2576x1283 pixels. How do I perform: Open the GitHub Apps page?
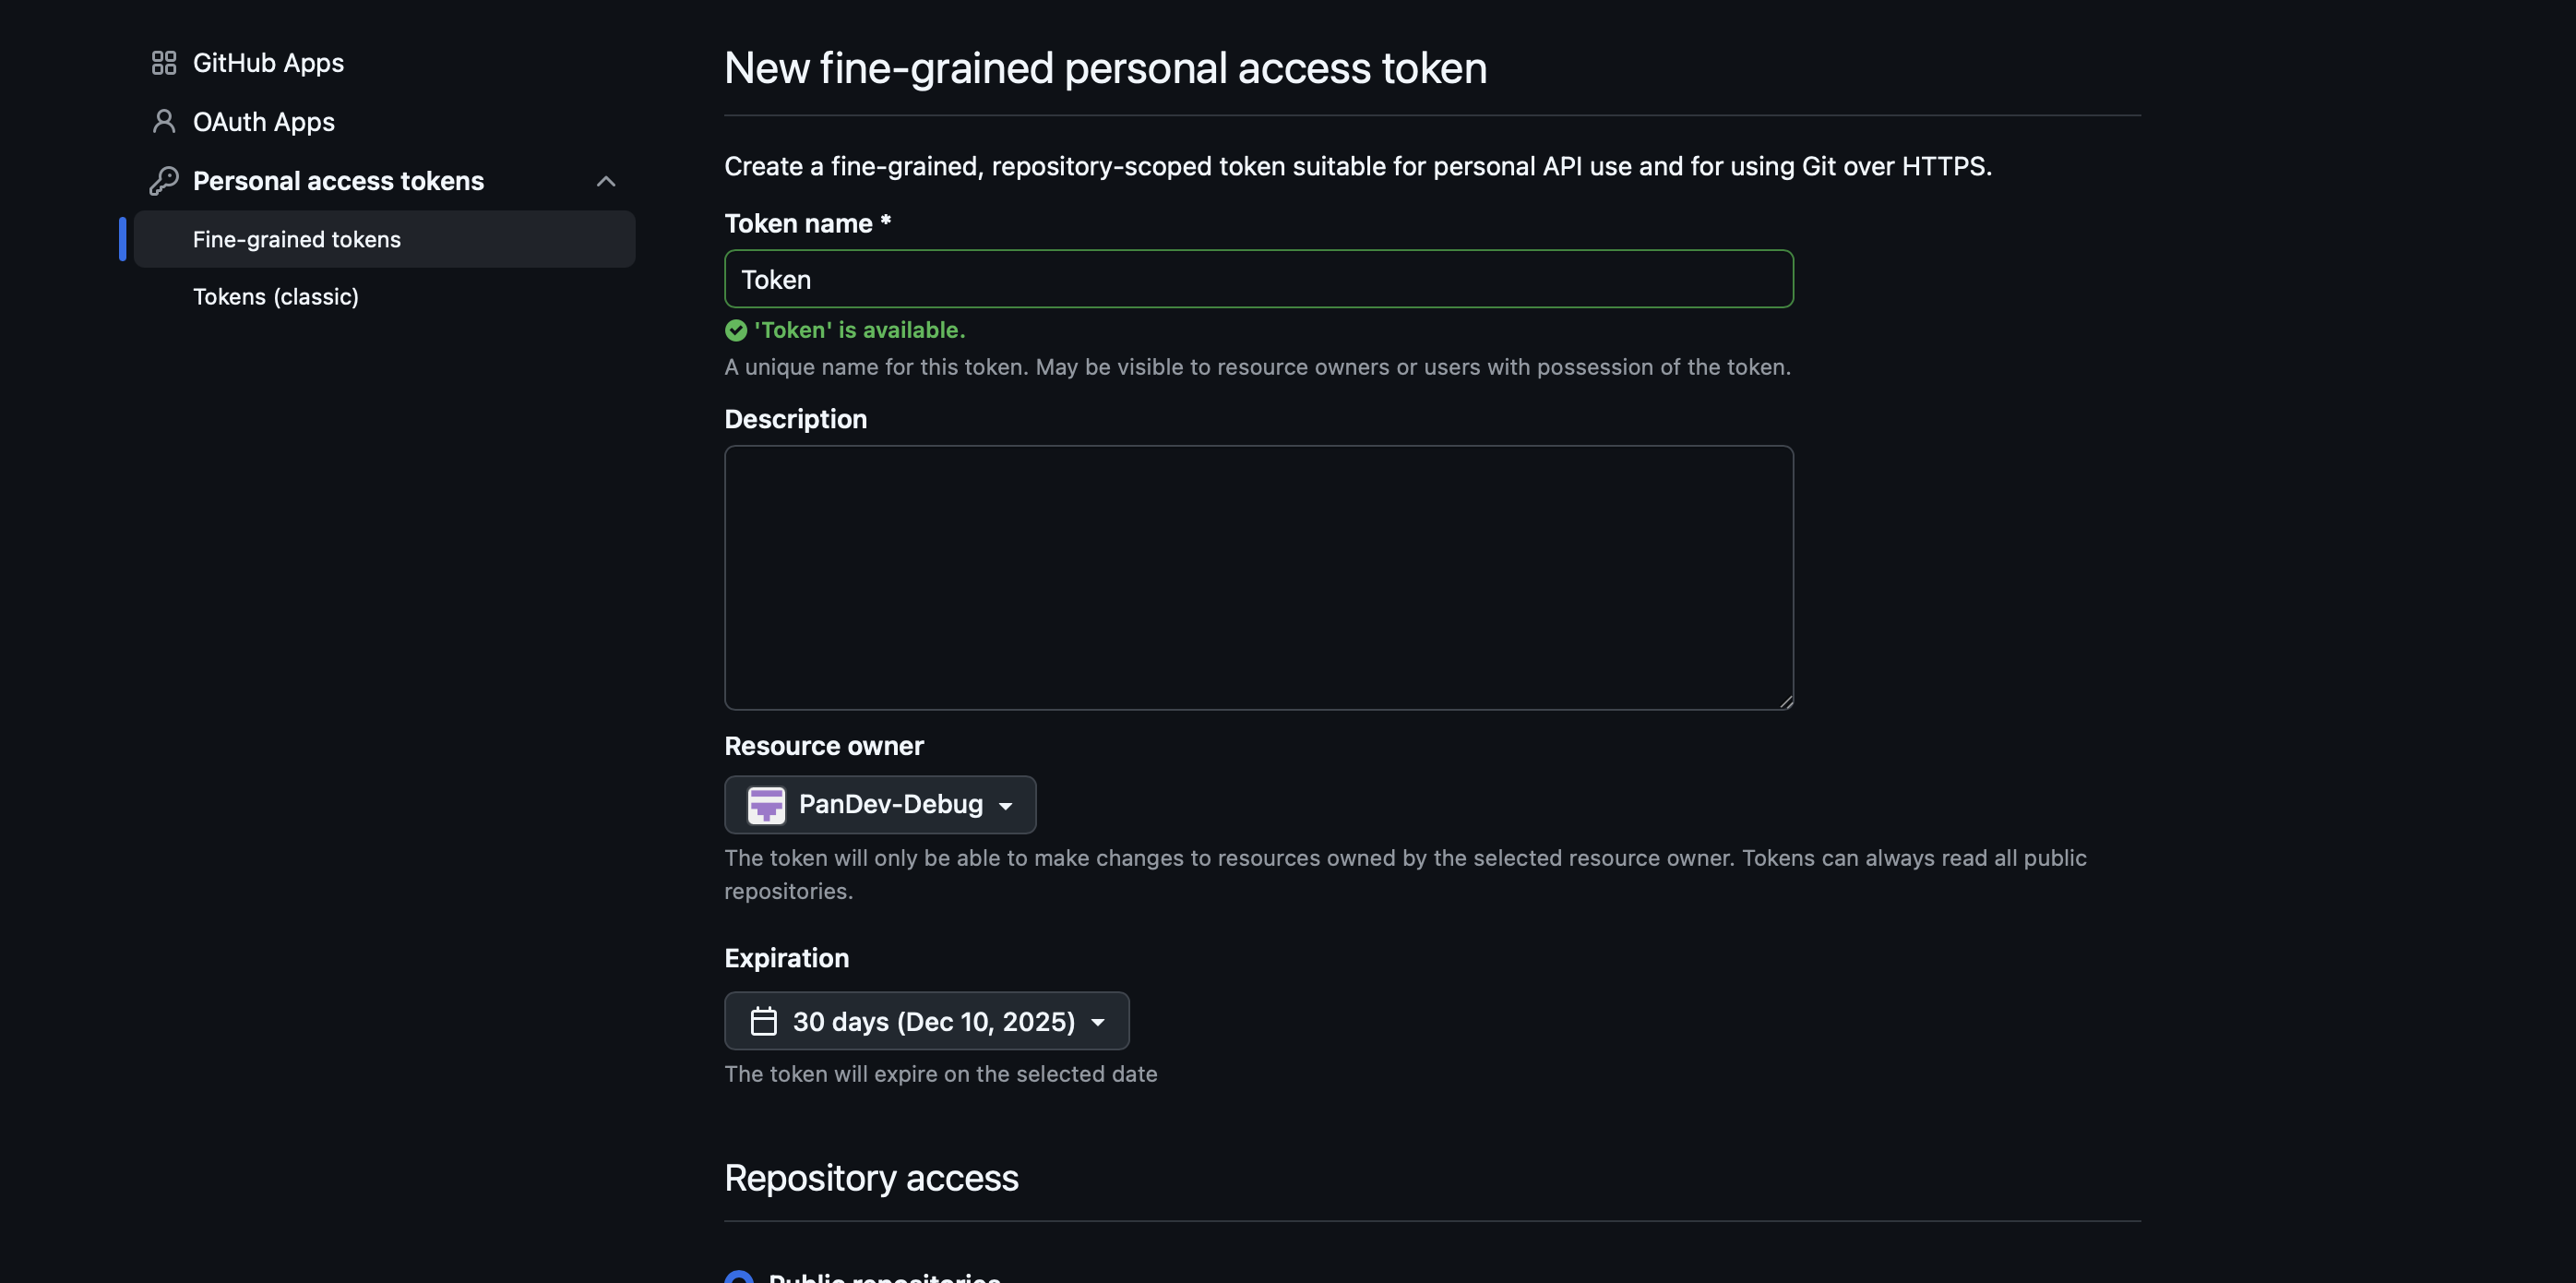click(x=268, y=62)
